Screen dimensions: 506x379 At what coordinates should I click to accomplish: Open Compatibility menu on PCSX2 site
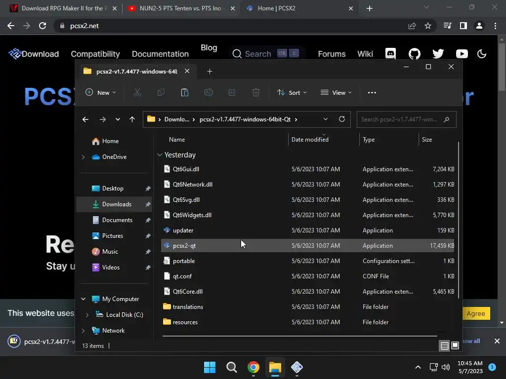(95, 54)
